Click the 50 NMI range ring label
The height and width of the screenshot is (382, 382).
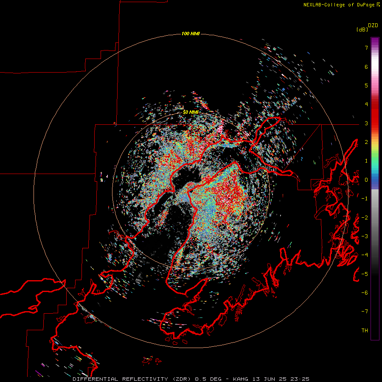tap(191, 112)
